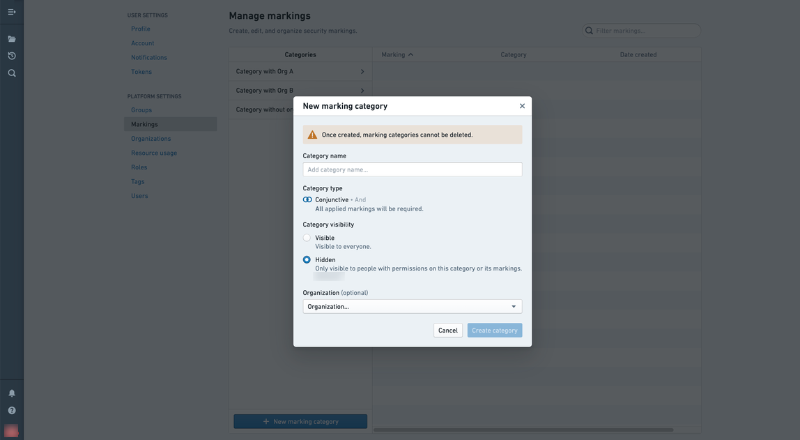
Task: Click the Category column header
Action: (514, 54)
